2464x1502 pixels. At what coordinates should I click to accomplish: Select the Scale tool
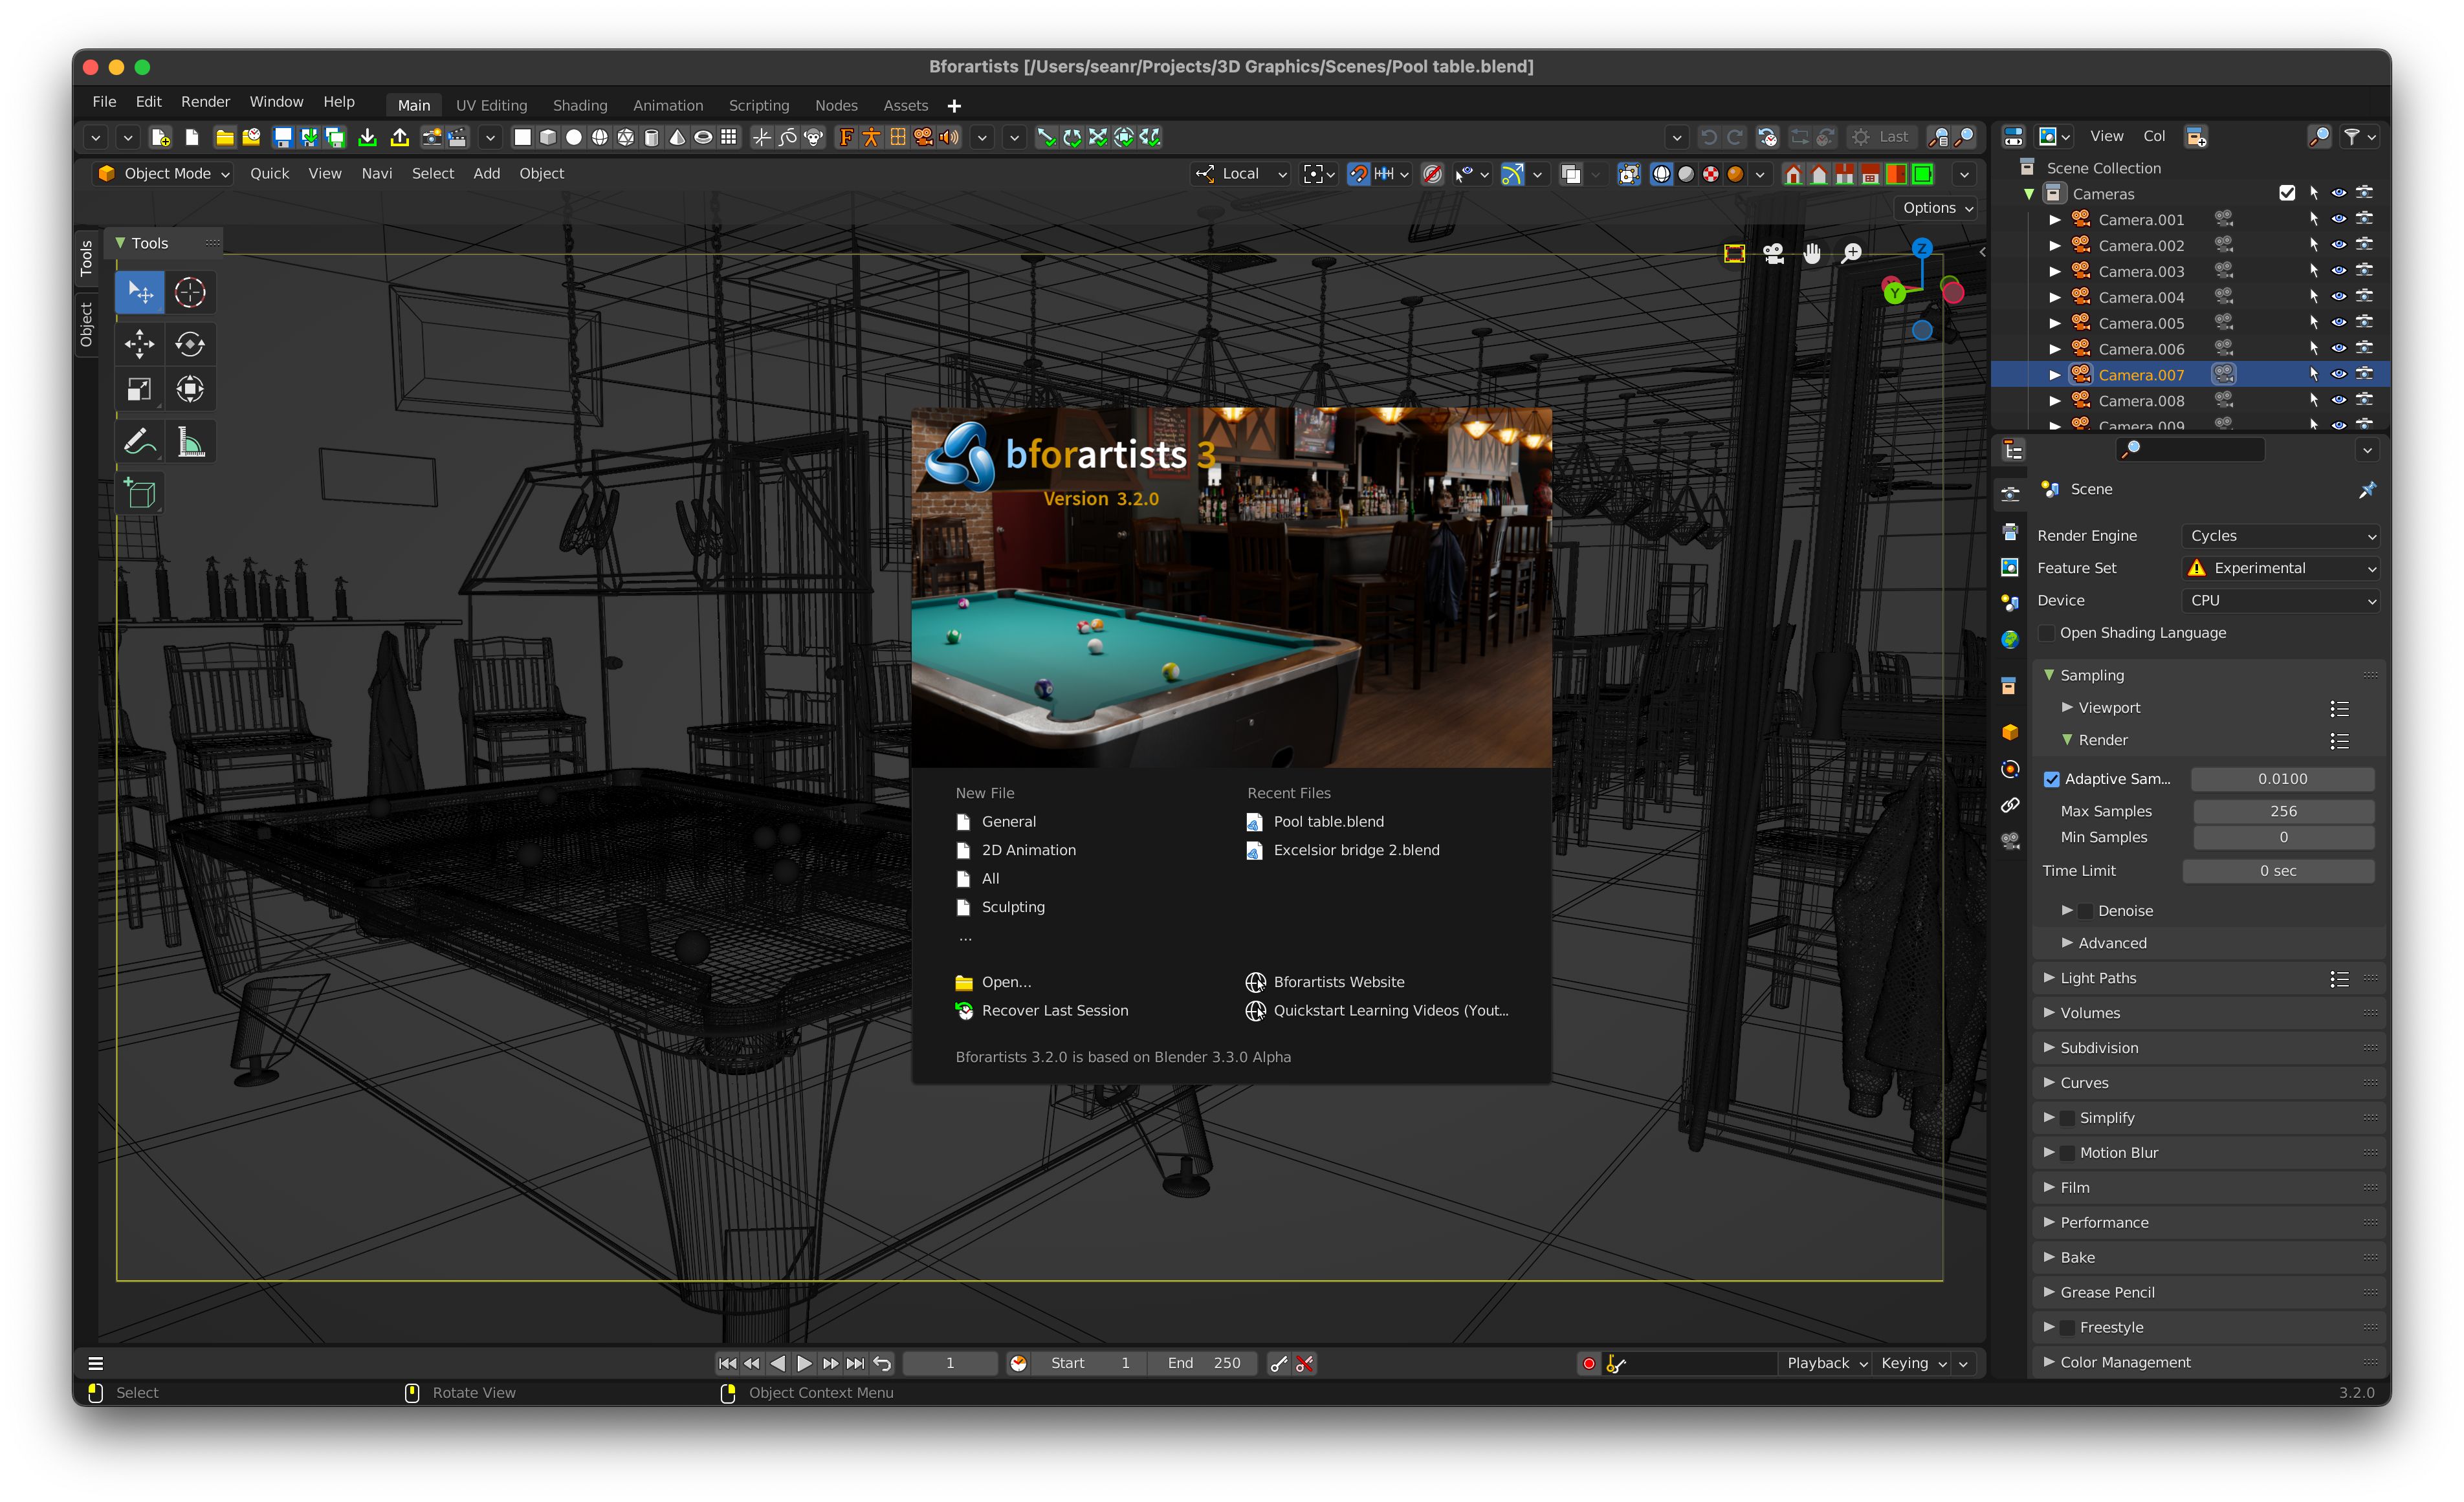click(139, 389)
